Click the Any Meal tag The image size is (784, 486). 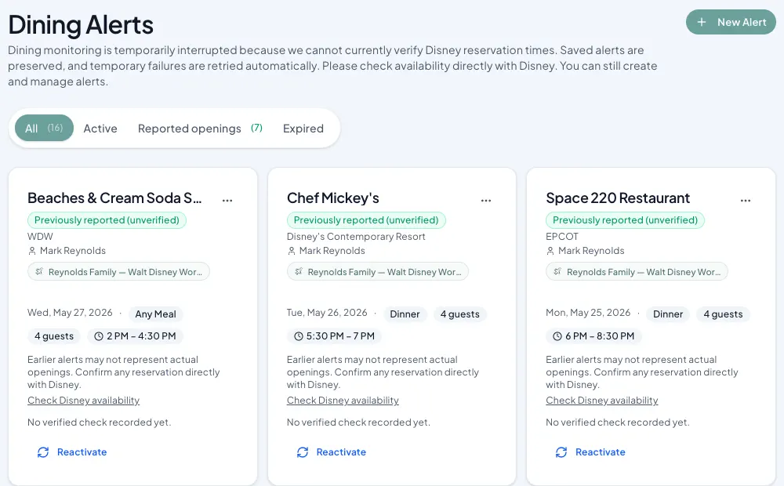click(x=155, y=314)
